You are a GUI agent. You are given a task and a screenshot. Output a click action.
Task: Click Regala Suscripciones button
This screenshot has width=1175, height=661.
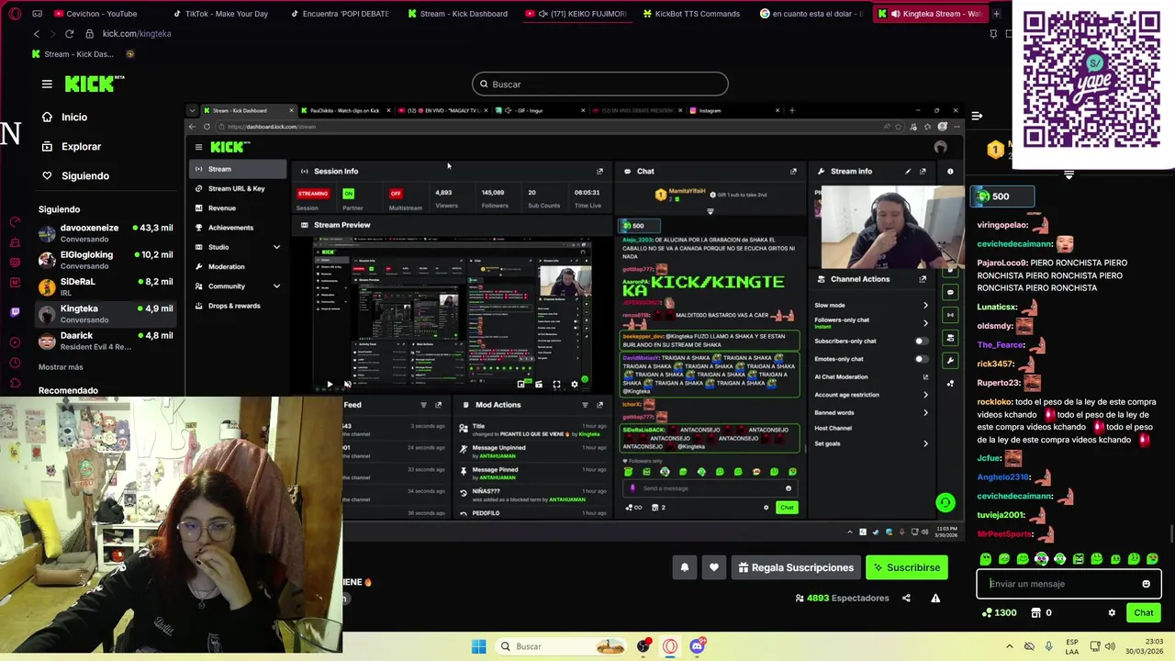pos(795,567)
